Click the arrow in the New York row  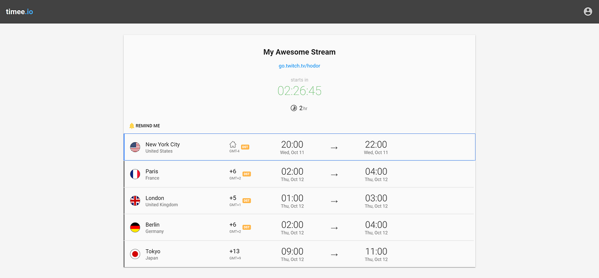[x=334, y=148]
